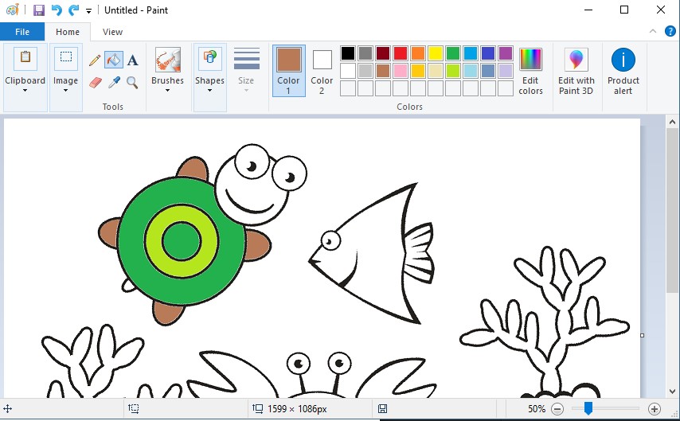Viewport: 680px width, 421px height.
Task: Click the zoom out minus button
Action: [557, 409]
